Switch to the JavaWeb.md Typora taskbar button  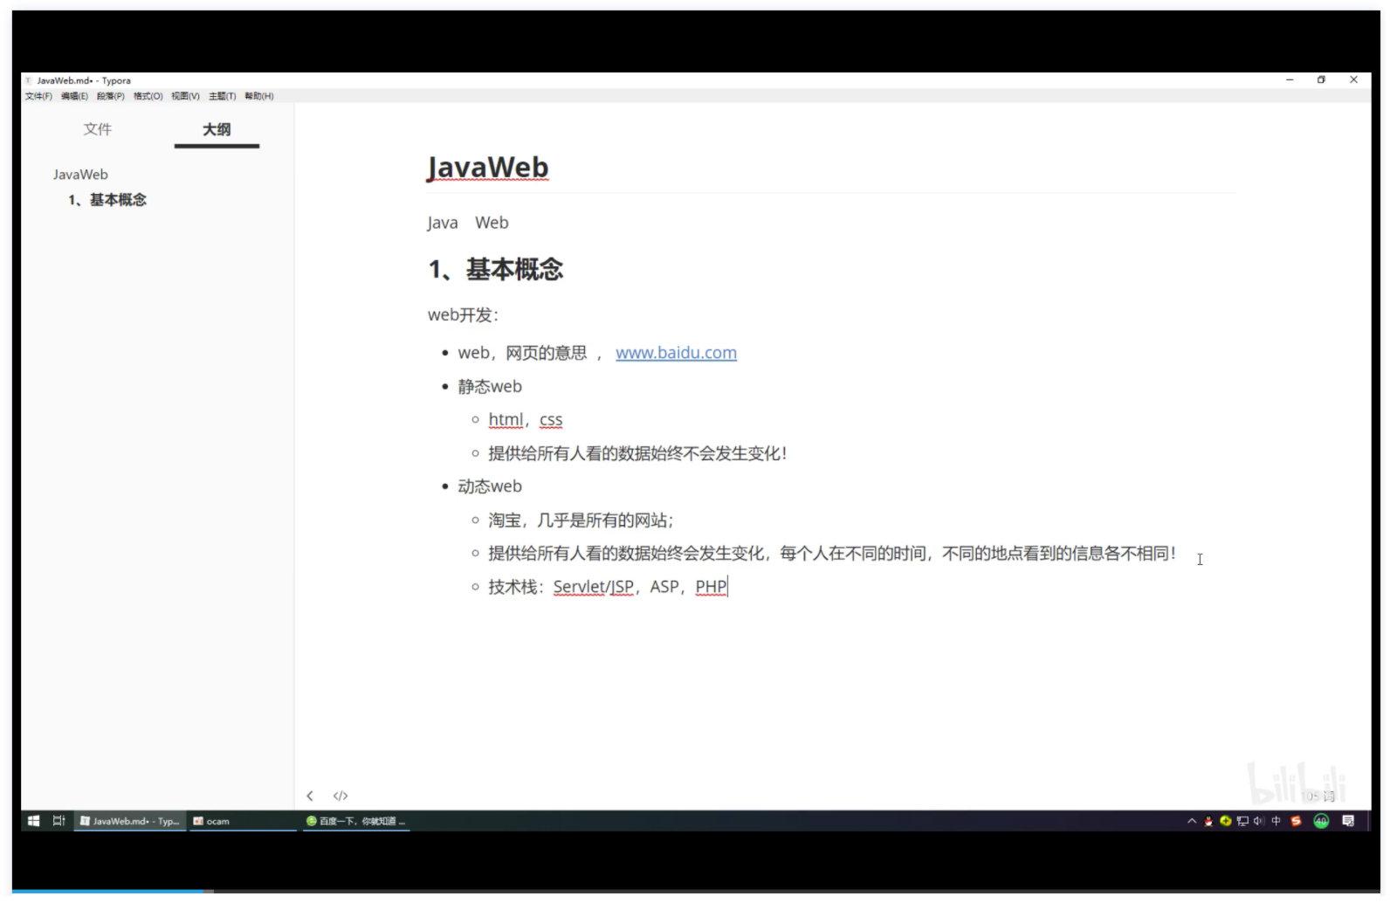coord(130,821)
